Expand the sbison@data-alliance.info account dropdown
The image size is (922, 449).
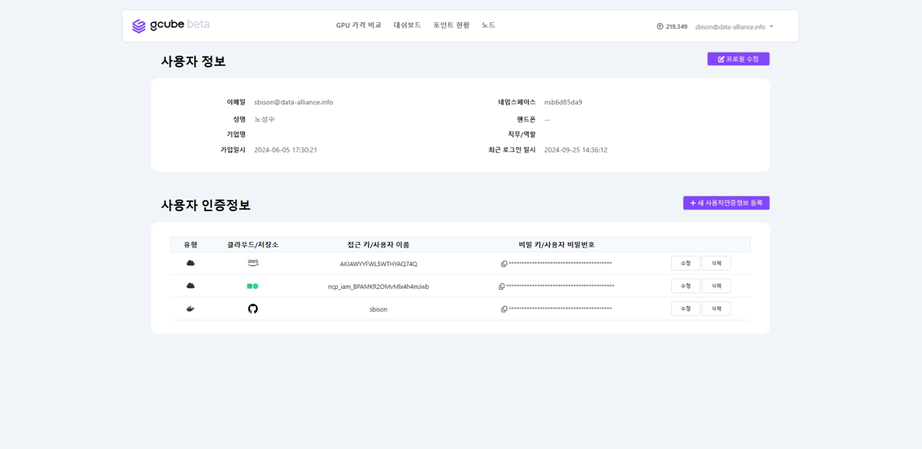[x=734, y=27]
